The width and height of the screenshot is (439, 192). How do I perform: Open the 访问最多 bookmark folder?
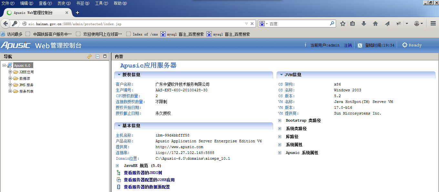[12, 34]
